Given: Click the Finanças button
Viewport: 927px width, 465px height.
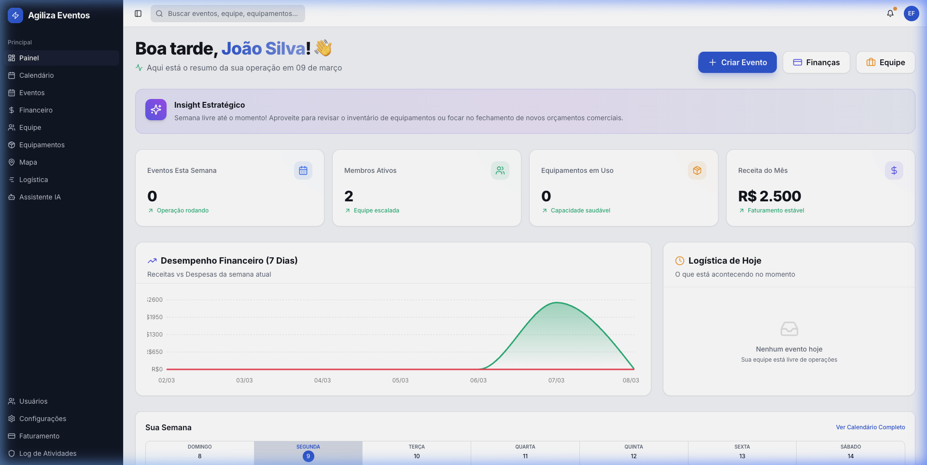Looking at the screenshot, I should (x=816, y=62).
